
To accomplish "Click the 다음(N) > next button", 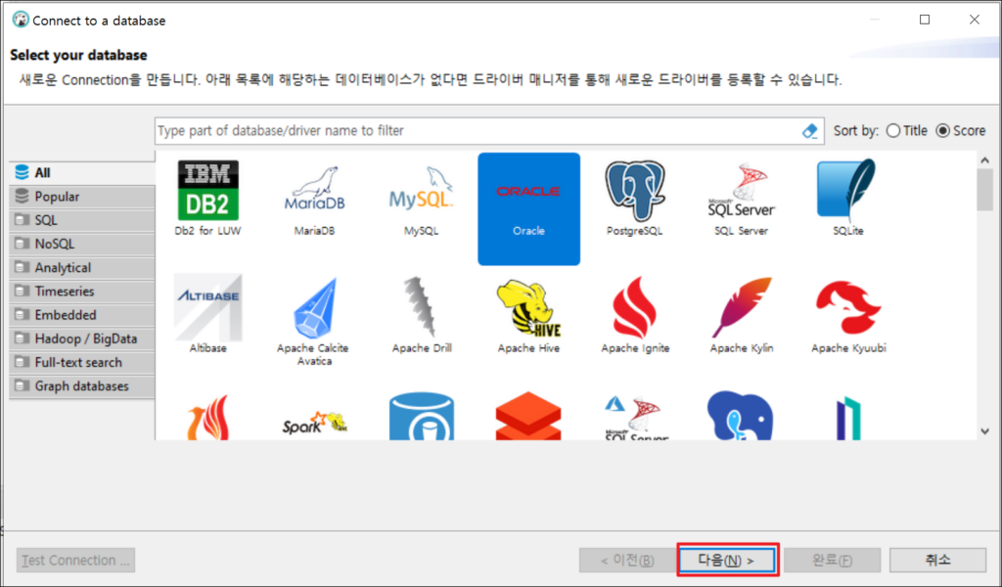I will point(727,561).
